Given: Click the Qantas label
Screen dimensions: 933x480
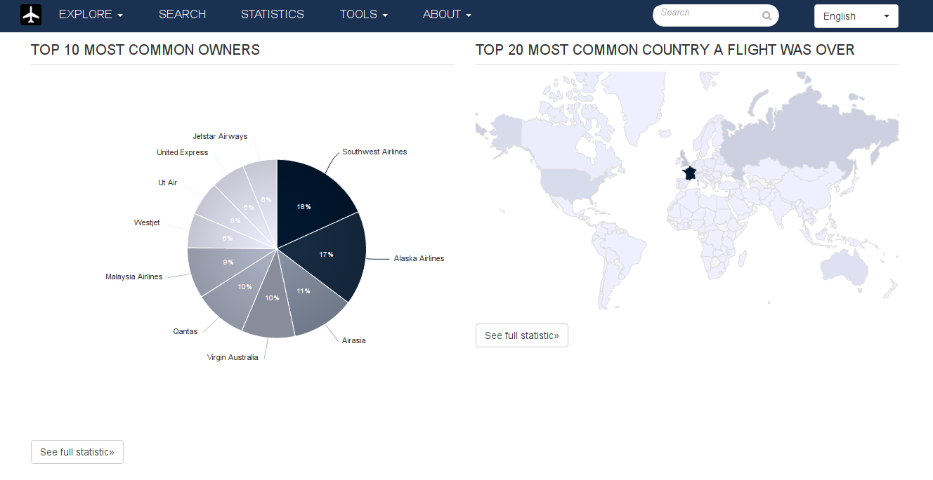Looking at the screenshot, I should coord(185,331).
